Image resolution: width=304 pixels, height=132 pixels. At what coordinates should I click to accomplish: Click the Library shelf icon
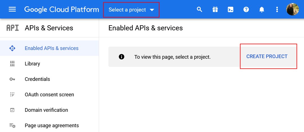(12, 63)
